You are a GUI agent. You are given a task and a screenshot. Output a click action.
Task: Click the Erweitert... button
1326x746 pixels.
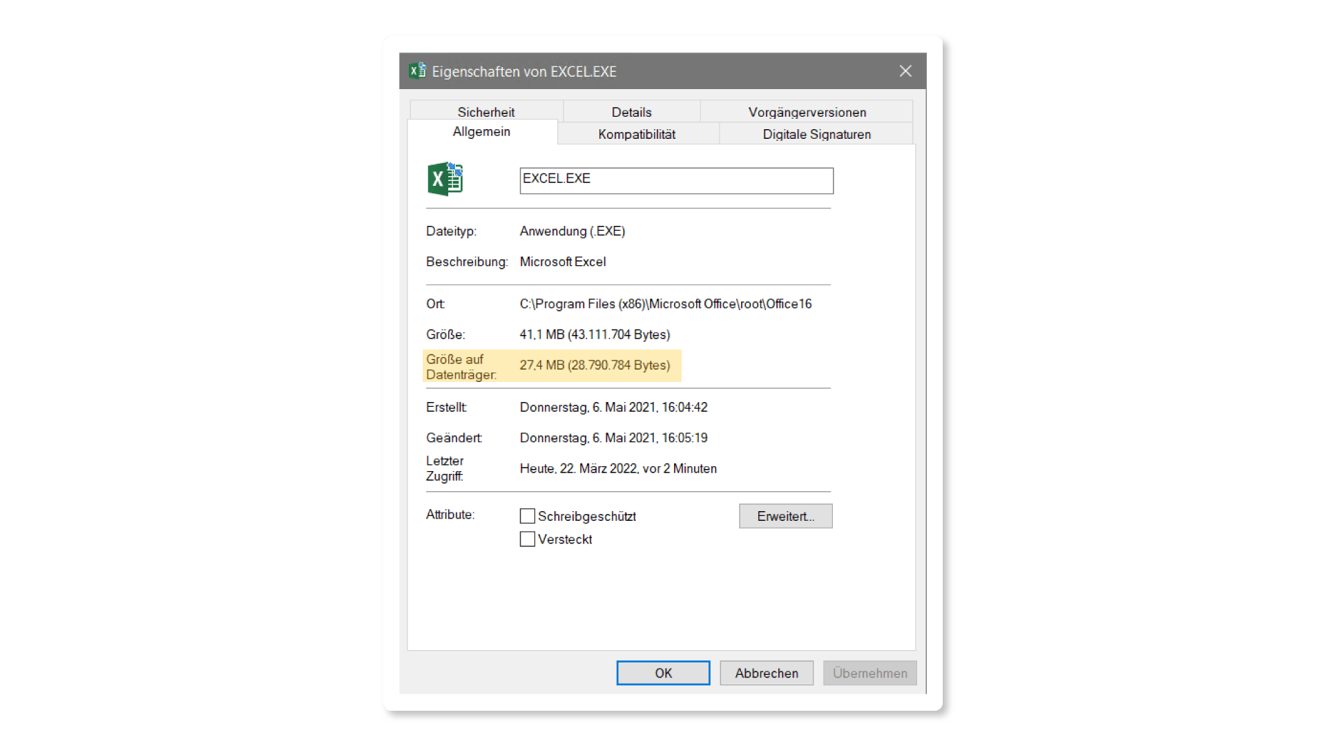click(786, 516)
